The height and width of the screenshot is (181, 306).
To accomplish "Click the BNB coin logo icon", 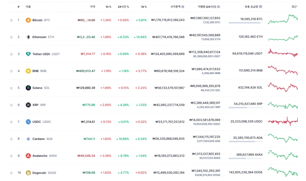I will 28,71.
